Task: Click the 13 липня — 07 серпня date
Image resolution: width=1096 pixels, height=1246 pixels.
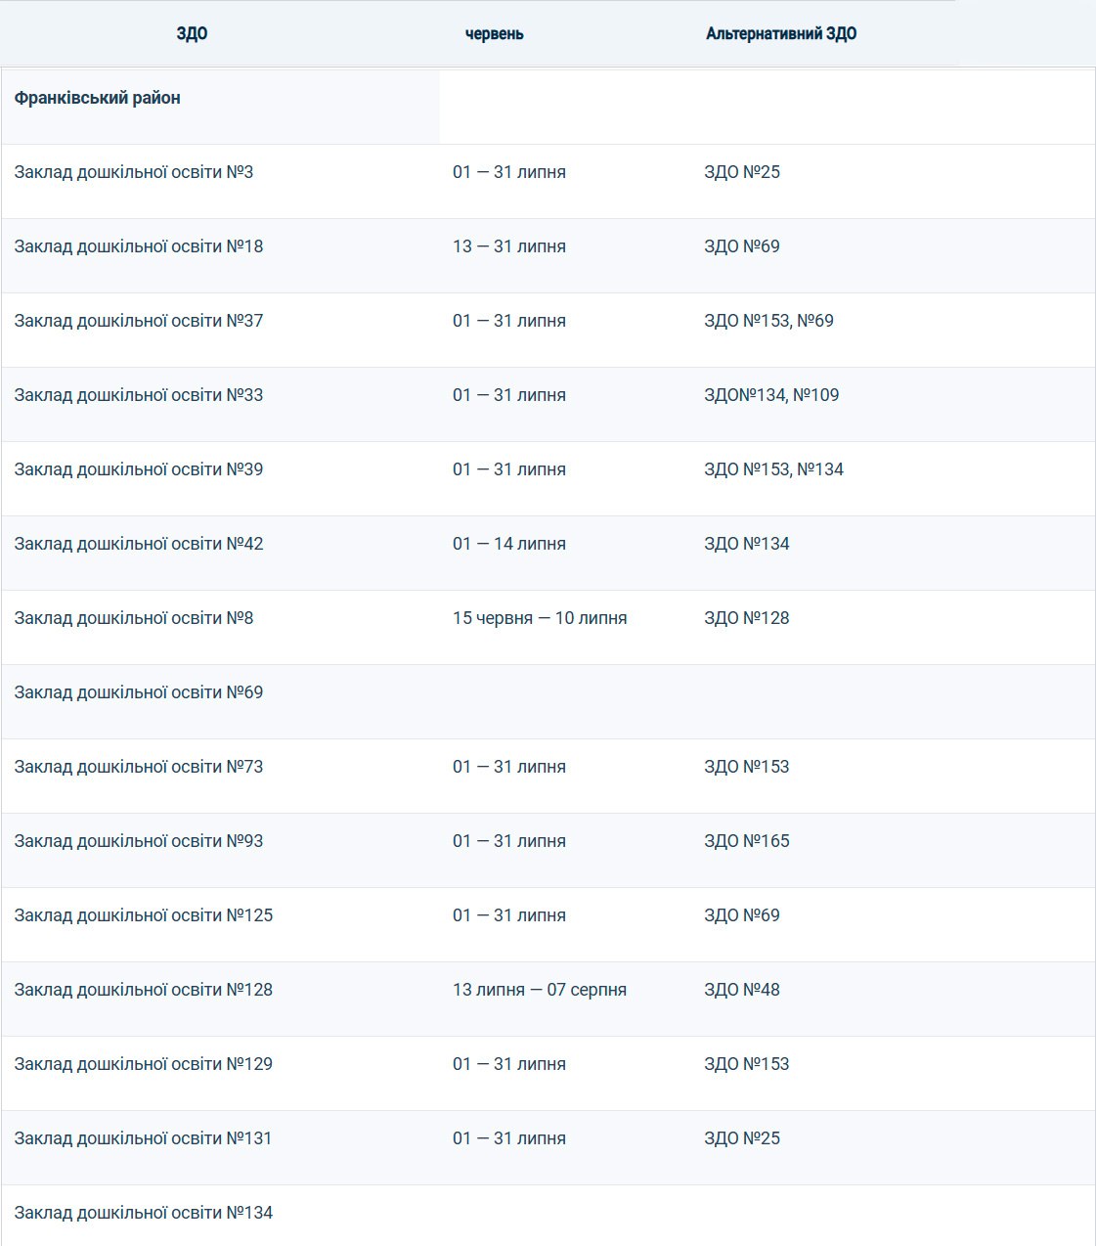Action: point(540,990)
